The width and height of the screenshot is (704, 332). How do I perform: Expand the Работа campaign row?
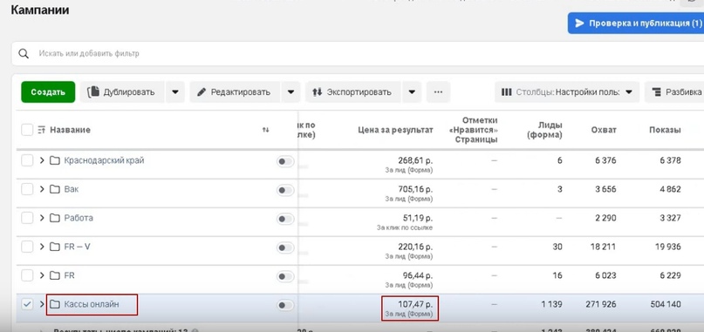tap(42, 218)
